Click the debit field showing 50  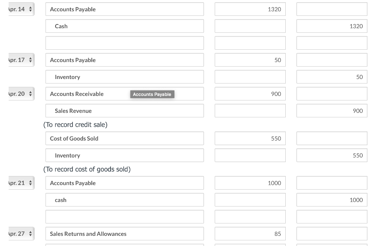tap(250, 60)
